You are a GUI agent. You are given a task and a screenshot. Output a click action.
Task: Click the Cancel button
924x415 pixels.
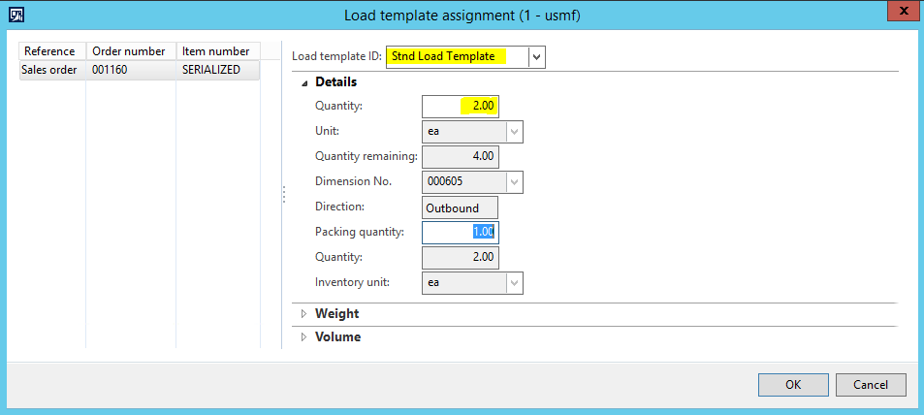(x=870, y=385)
